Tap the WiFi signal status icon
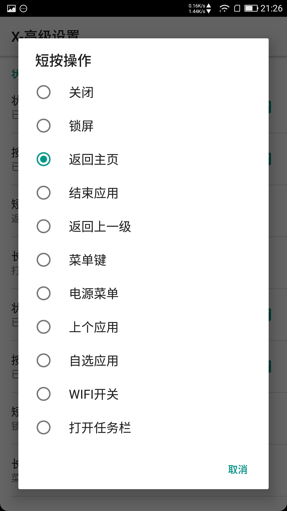 (224, 9)
